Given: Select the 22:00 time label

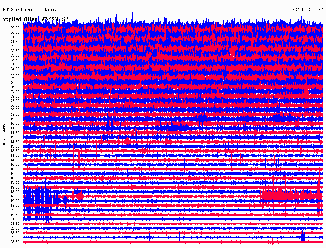Looking at the screenshot, I should 15,228.
